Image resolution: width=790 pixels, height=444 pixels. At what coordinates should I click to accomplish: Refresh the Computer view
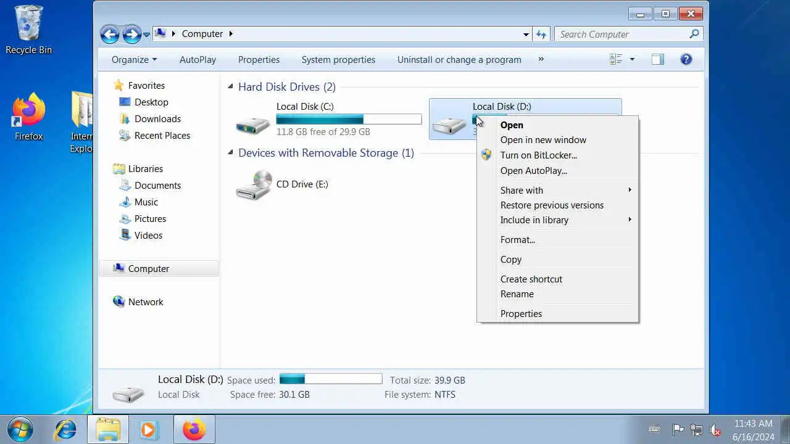click(541, 35)
